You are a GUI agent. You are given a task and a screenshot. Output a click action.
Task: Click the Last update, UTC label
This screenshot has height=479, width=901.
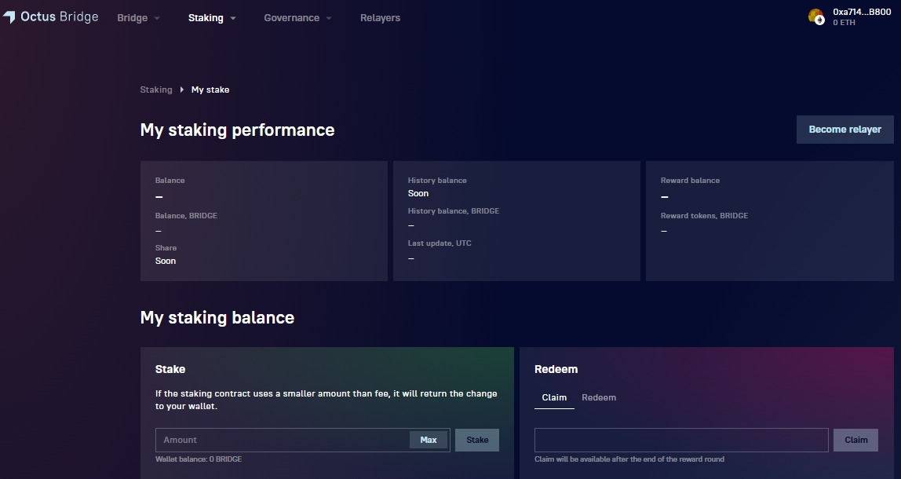(x=440, y=243)
